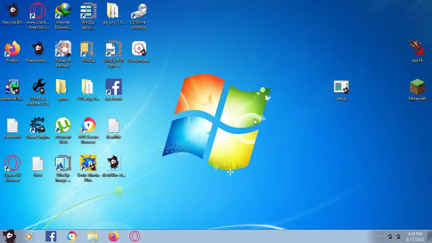Open the taskbar clock showing 4:24 PM
The image size is (432, 243).
coord(415,237)
